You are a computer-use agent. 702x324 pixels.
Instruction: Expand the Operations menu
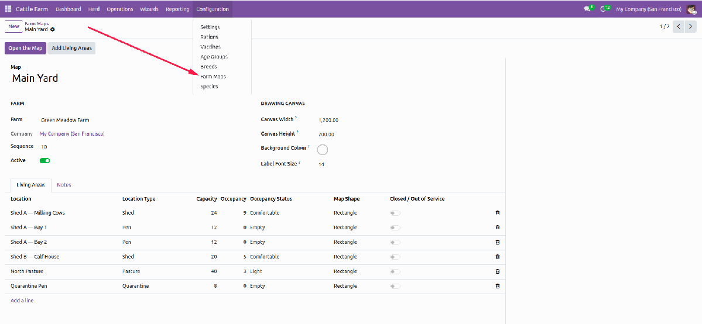click(x=119, y=9)
